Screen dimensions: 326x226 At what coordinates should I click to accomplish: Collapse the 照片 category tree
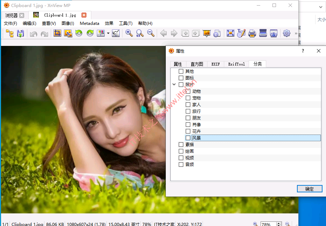pyautogui.click(x=174, y=84)
